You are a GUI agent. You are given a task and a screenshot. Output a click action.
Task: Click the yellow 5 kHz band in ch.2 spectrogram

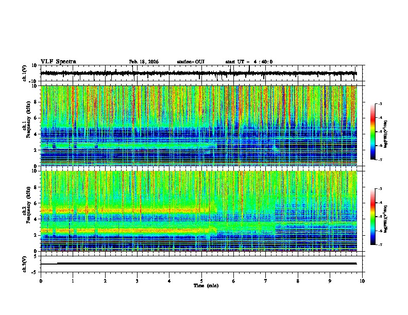[x=128, y=211]
